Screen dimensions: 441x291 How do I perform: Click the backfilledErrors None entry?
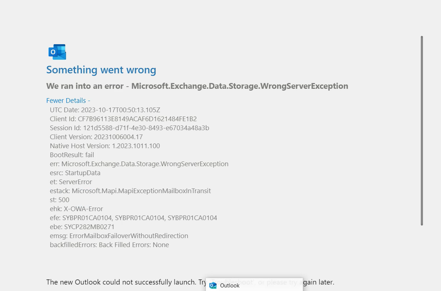[109, 244]
